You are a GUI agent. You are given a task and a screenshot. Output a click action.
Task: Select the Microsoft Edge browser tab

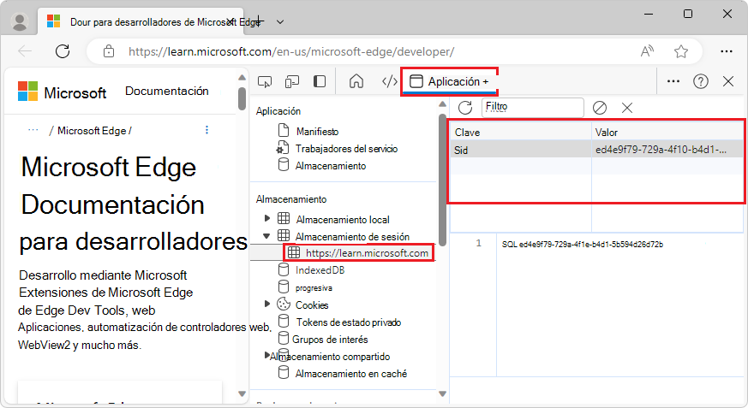click(141, 21)
